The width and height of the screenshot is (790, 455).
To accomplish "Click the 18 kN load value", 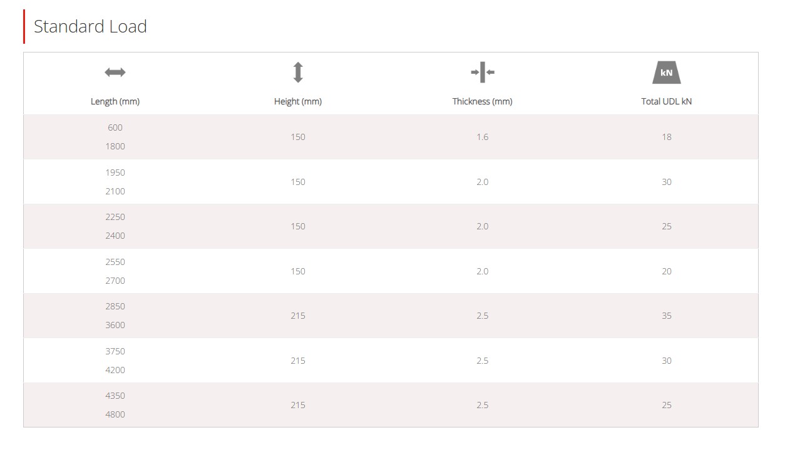I will [x=667, y=137].
